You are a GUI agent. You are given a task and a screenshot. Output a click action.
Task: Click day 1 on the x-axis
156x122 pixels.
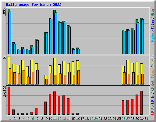coord(10,119)
